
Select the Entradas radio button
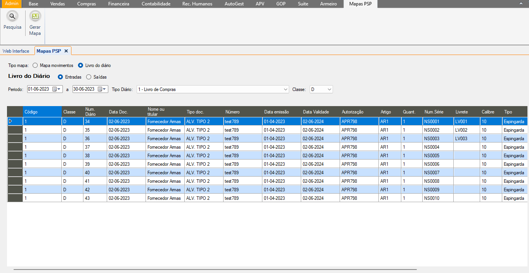pyautogui.click(x=60, y=77)
